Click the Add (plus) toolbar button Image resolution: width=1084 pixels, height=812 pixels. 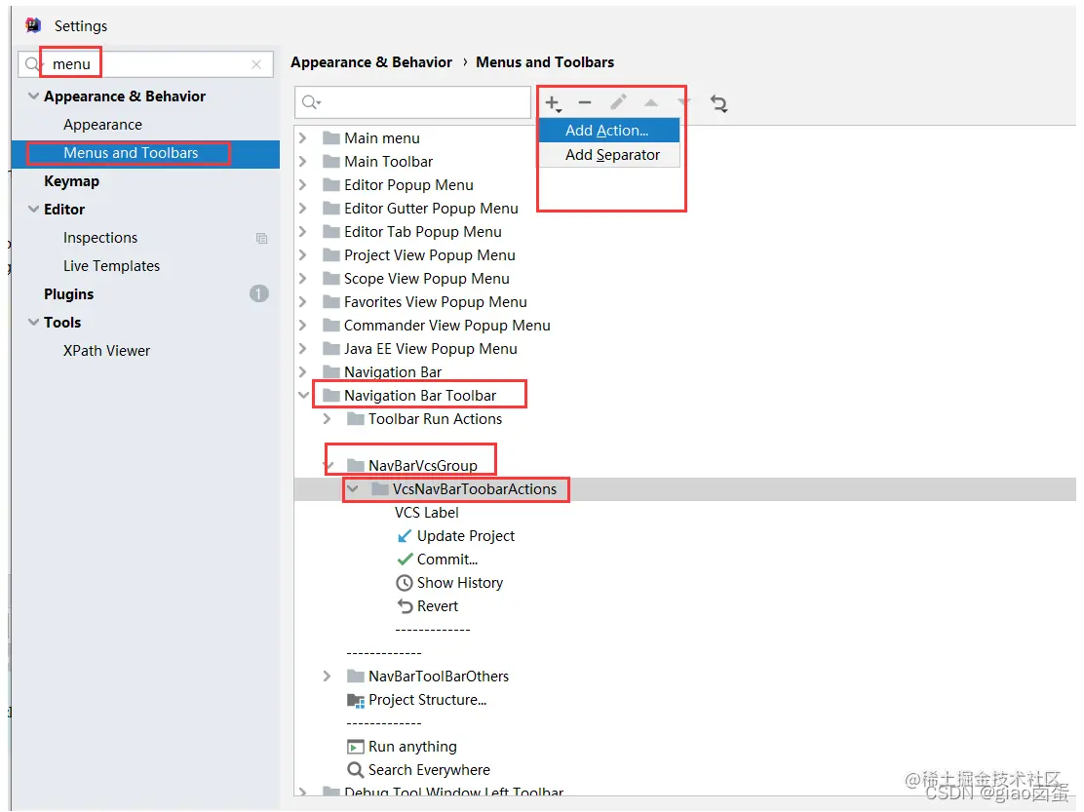[x=553, y=103]
